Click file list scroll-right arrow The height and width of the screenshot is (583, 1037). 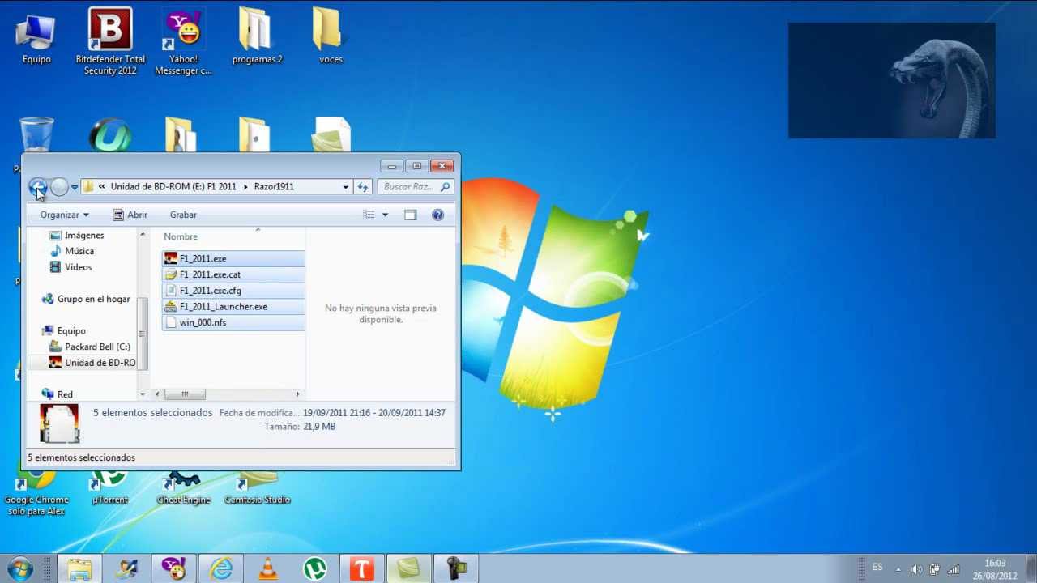(x=297, y=394)
